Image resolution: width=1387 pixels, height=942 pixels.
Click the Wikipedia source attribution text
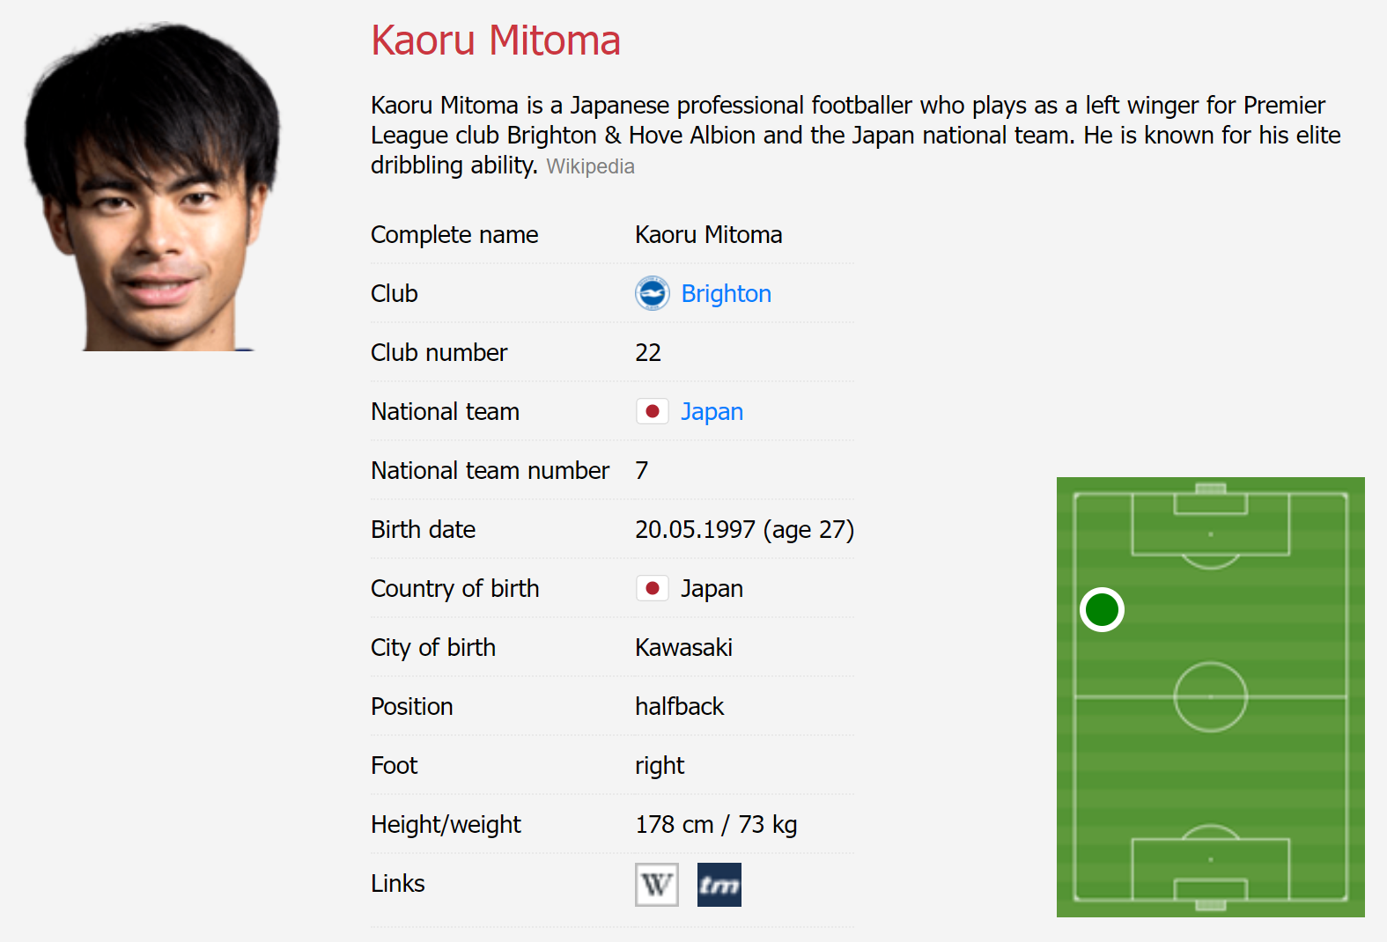pyautogui.click(x=590, y=166)
